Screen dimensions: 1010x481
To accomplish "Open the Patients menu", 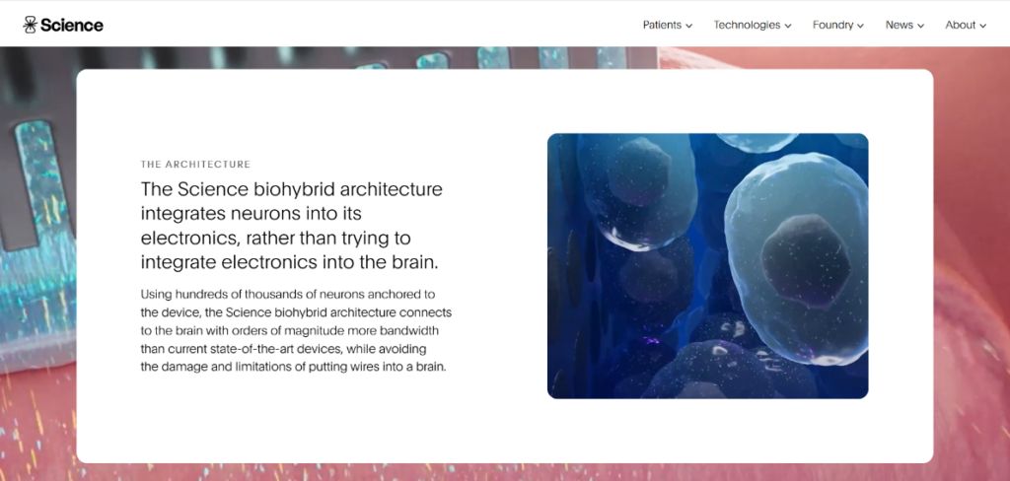I will coord(662,25).
